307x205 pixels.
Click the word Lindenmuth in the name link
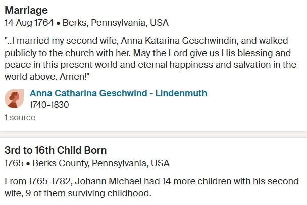click(x=181, y=93)
